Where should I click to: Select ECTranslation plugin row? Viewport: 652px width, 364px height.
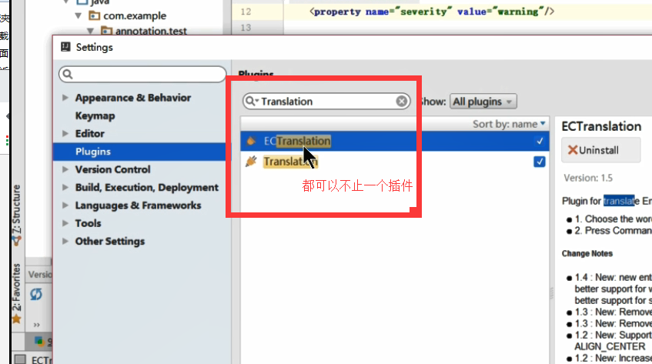(395, 142)
